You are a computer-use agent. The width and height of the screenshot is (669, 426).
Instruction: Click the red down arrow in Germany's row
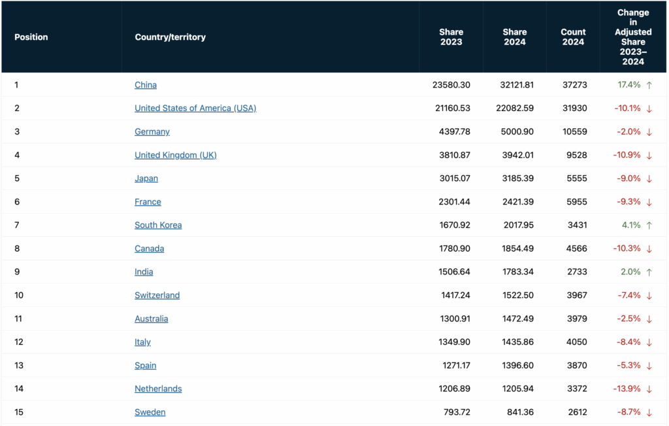[x=649, y=133]
